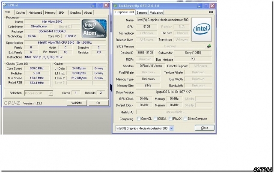Click the Device ID value 8086 - 8108
This screenshot has width=274, height=173.
click(x=145, y=53)
